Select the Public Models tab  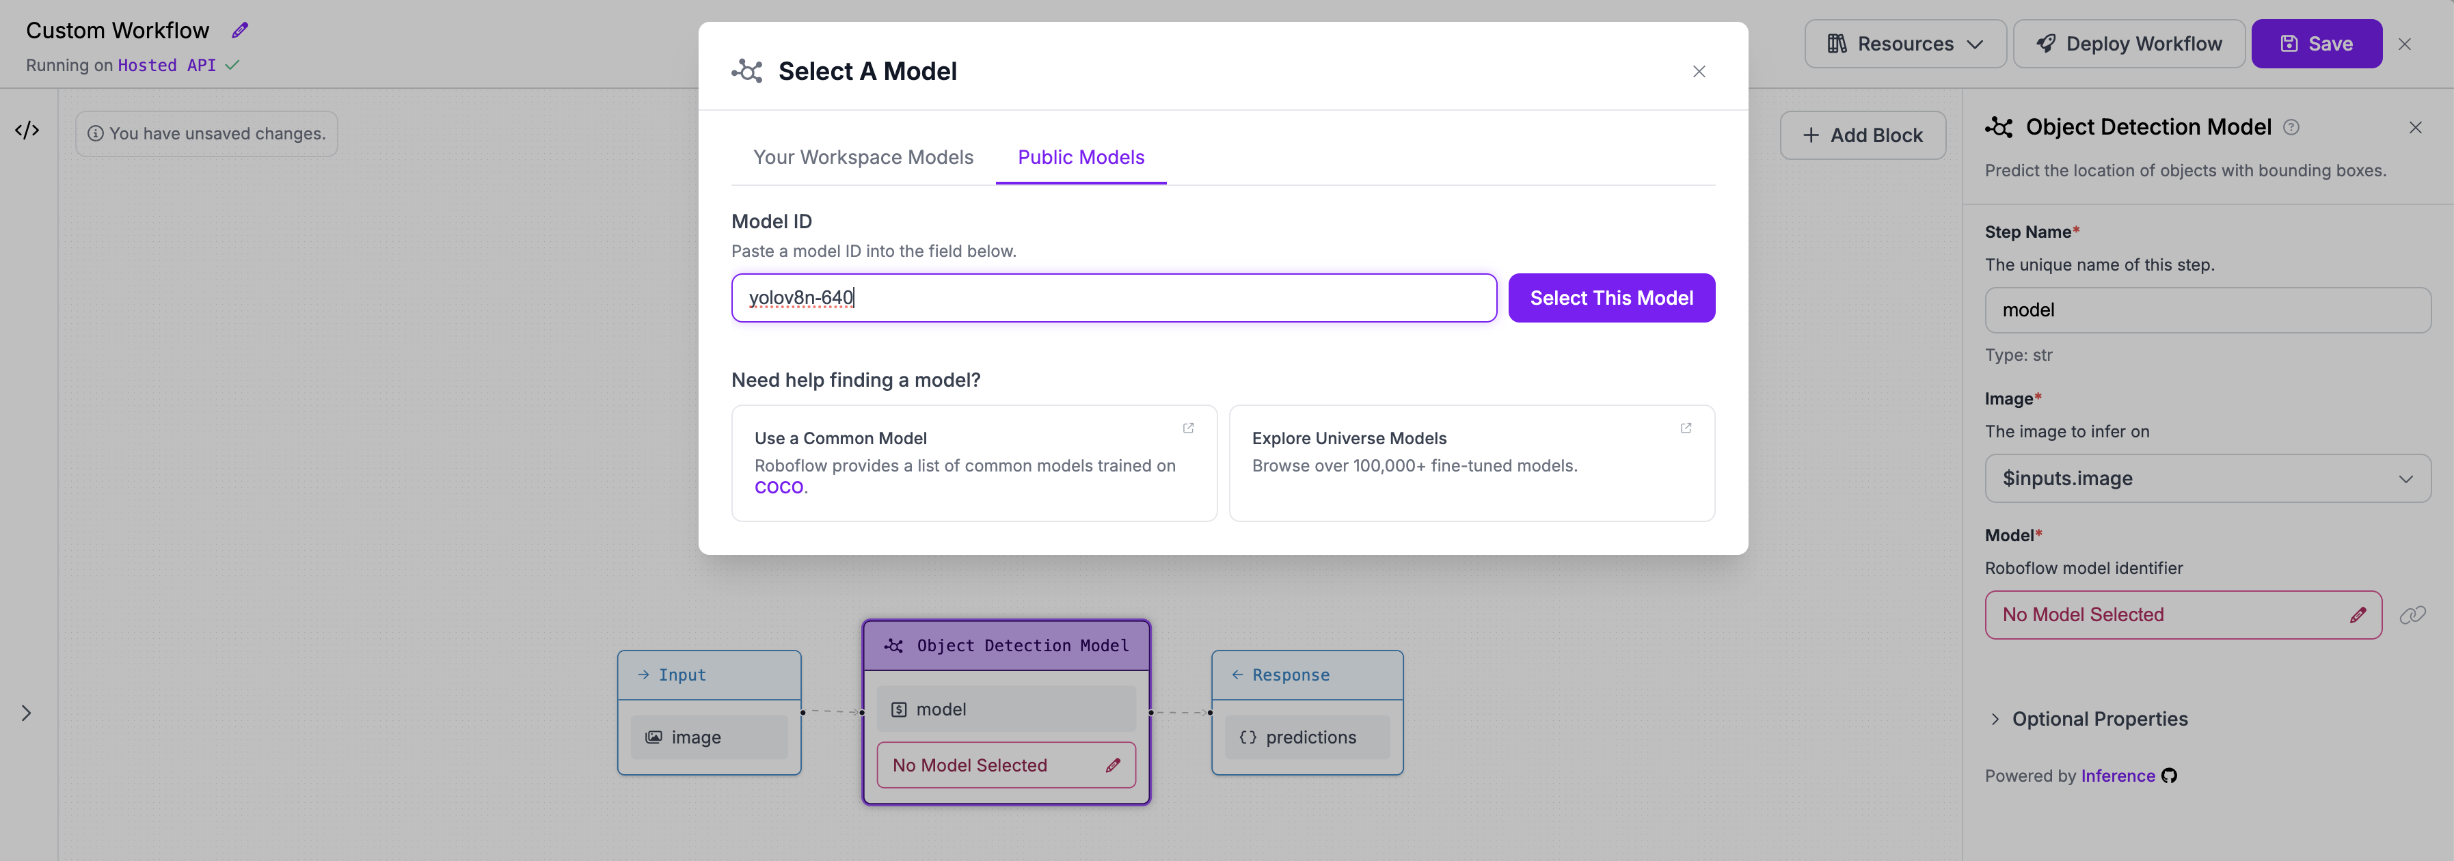click(x=1080, y=157)
